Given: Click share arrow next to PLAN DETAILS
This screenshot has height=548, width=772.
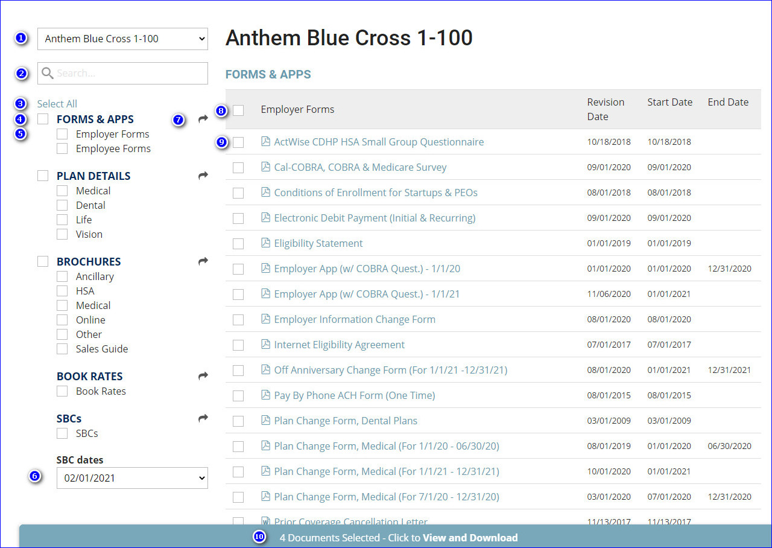Looking at the screenshot, I should (203, 176).
